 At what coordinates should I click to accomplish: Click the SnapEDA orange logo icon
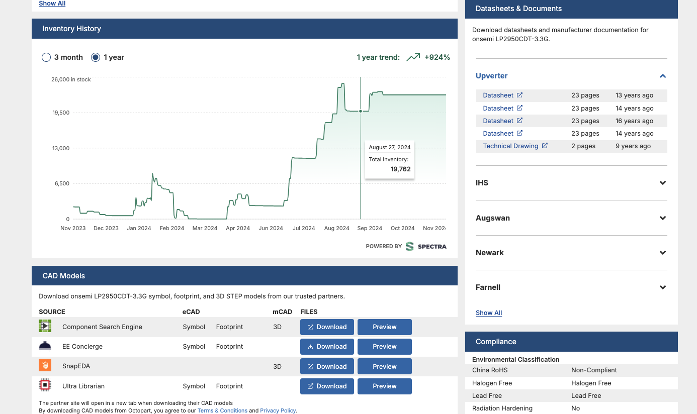[45, 365]
